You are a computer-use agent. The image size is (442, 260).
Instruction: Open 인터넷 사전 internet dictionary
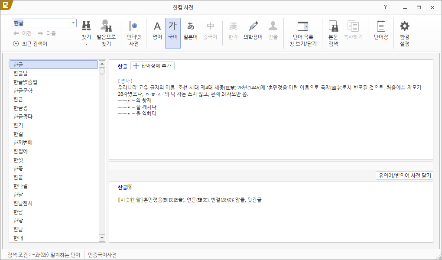[x=133, y=33]
